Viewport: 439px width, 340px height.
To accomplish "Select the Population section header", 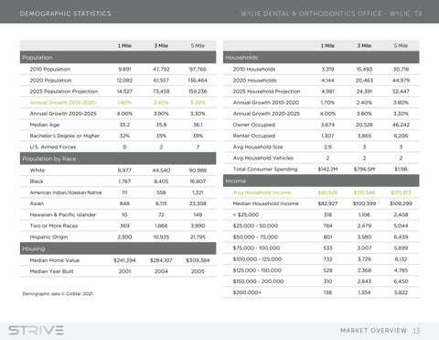I will click(x=118, y=58).
